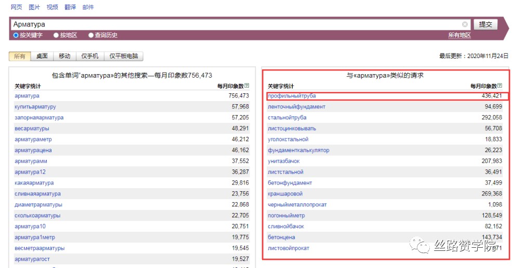Clear the search field with the X icon
This screenshot has height=268, width=512.
point(465,24)
